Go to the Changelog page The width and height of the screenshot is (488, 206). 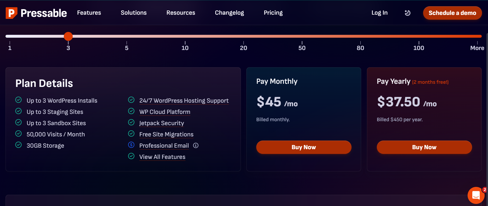pyautogui.click(x=229, y=13)
